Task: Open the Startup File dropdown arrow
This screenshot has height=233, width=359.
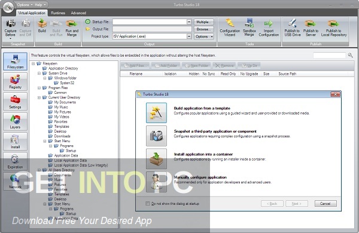Action: pyautogui.click(x=189, y=22)
